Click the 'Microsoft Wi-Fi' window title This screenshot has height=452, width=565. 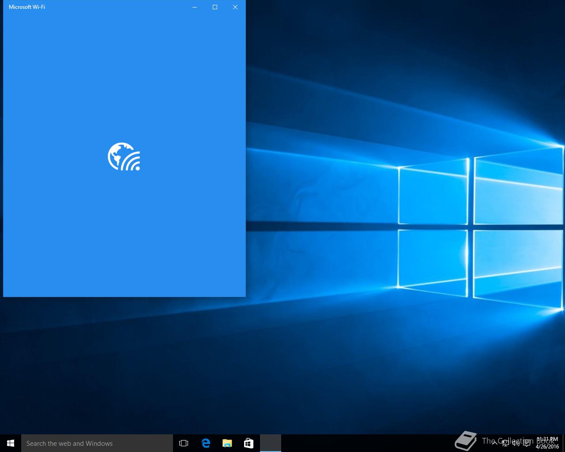pyautogui.click(x=27, y=7)
